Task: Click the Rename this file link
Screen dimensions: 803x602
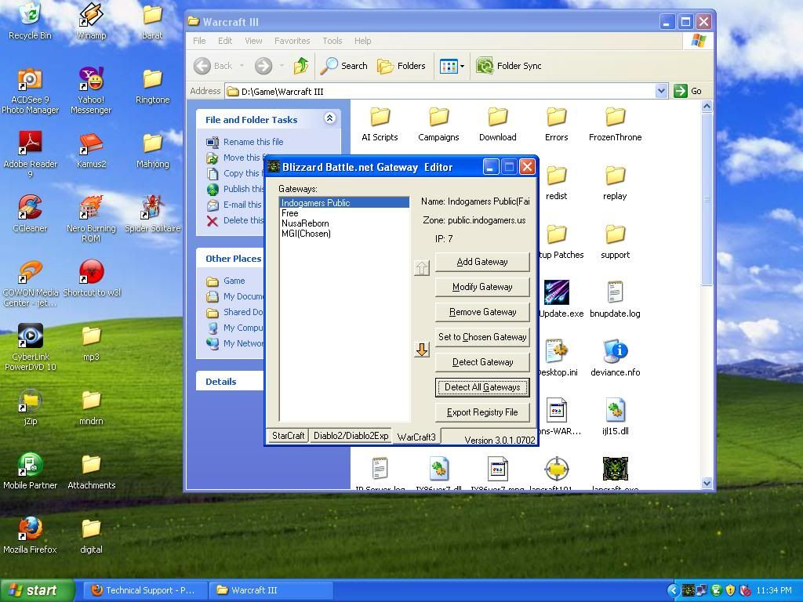Action: [253, 142]
